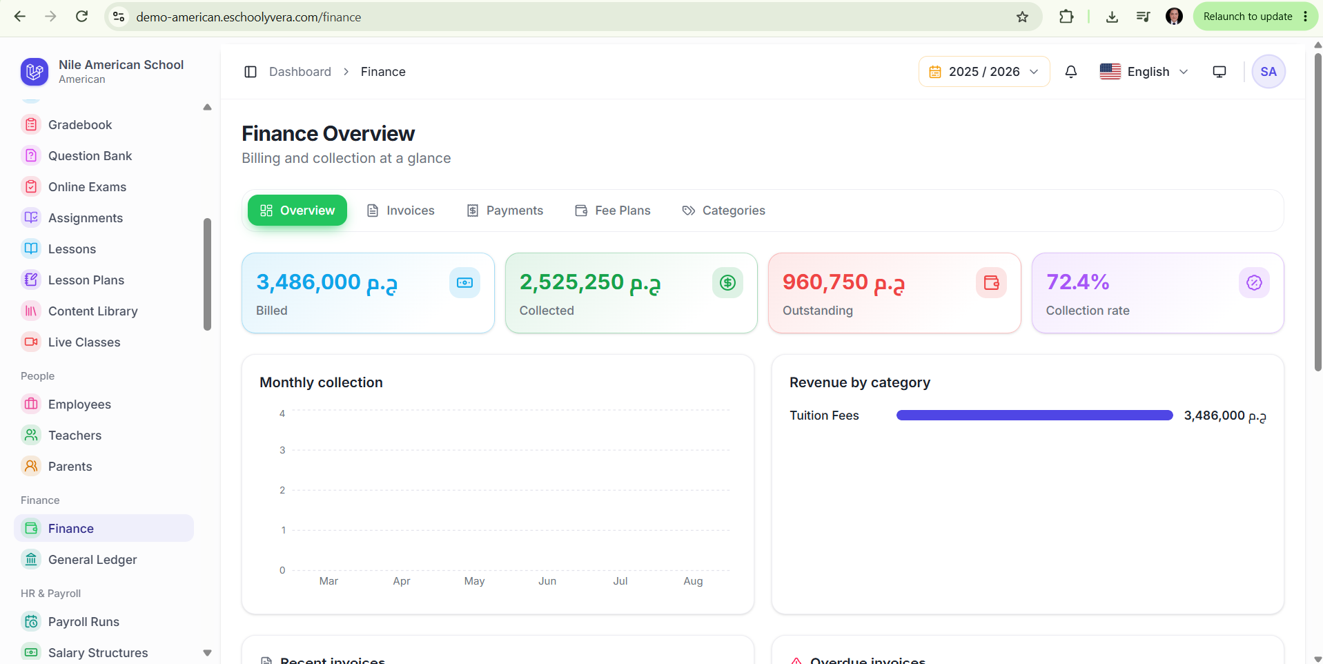Image resolution: width=1323 pixels, height=664 pixels.
Task: Click the Lessons book icon
Action: tap(31, 248)
